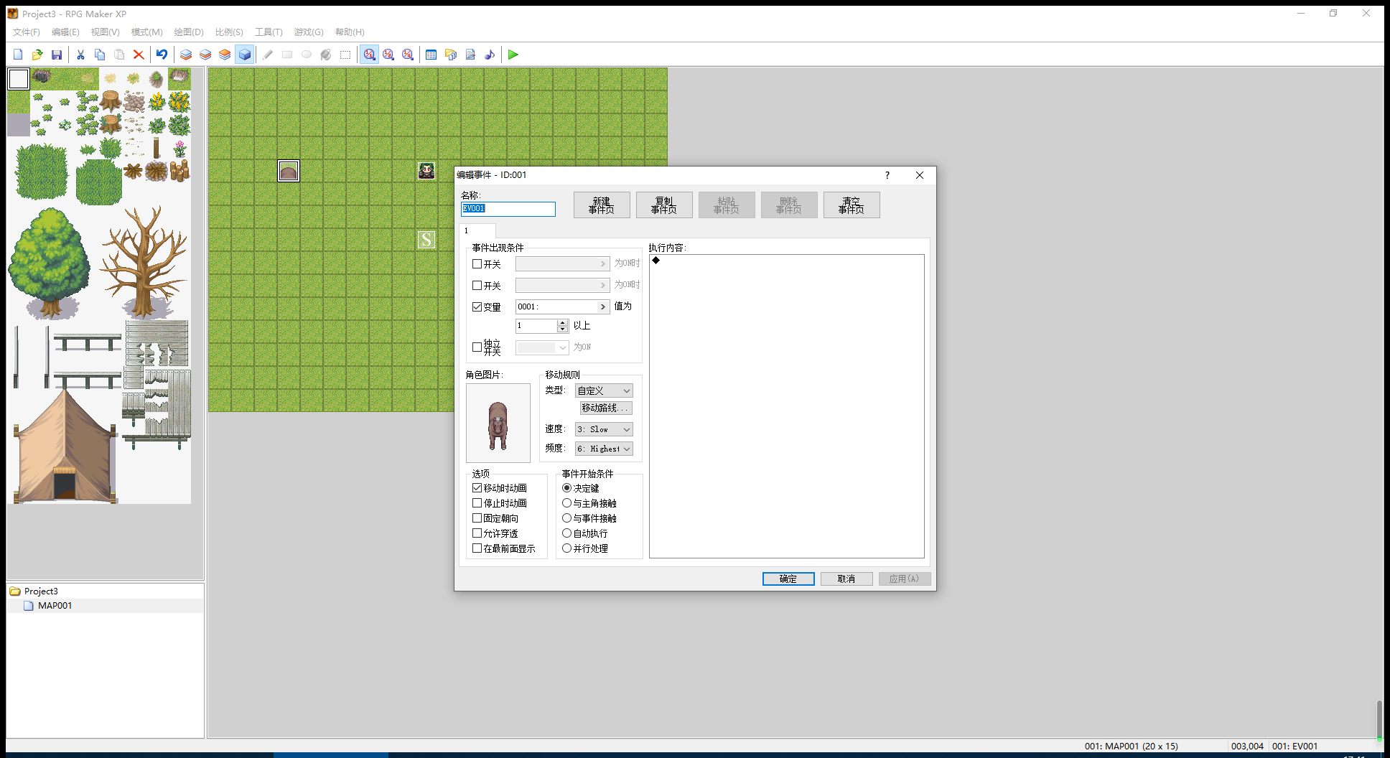Increase variable value with the spinner arrow
The height and width of the screenshot is (758, 1390).
pos(562,322)
